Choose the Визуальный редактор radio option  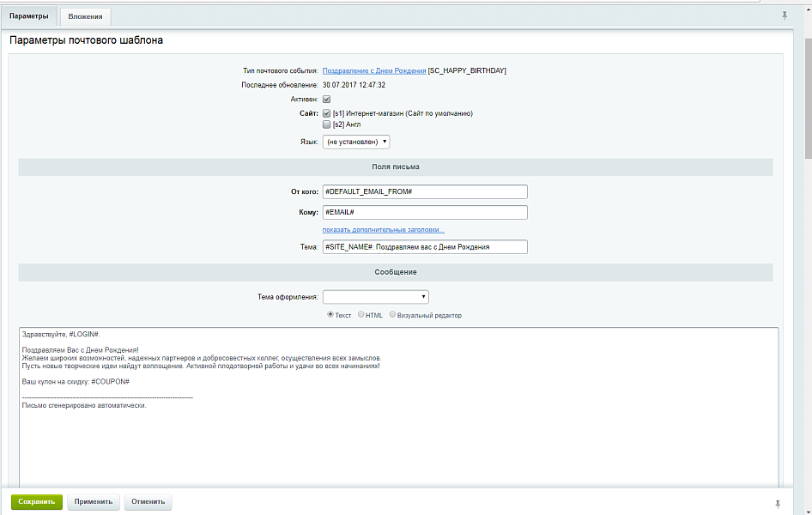click(x=393, y=315)
